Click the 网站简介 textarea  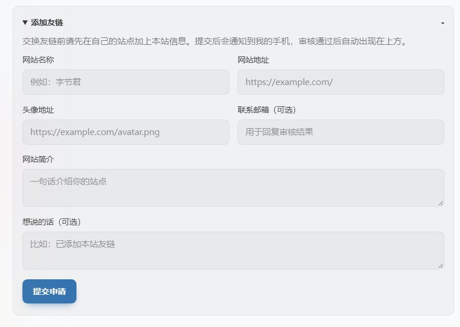coord(233,188)
